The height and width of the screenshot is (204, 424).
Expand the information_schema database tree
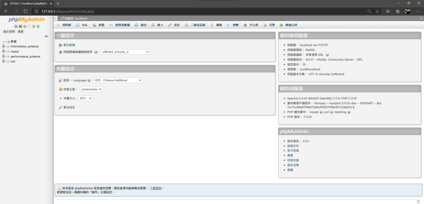tap(4, 46)
